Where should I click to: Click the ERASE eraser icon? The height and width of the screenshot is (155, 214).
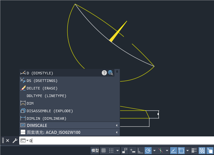click(23, 88)
